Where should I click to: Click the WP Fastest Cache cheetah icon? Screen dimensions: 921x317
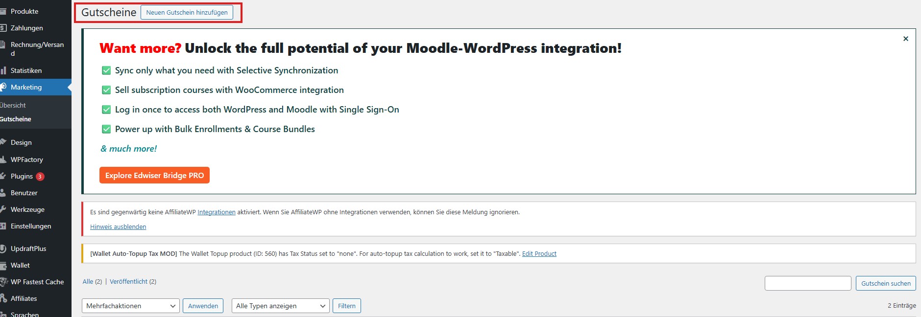3,282
